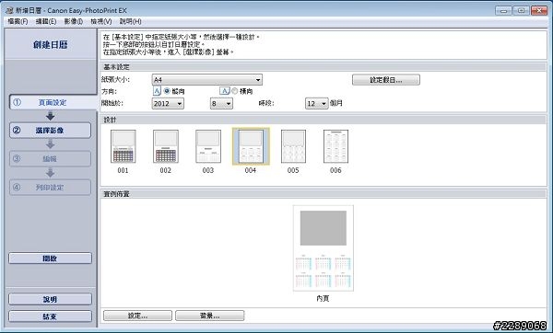553x333 pixels.
Task: Select the 縱向 portrait radio button
Action: click(167, 91)
